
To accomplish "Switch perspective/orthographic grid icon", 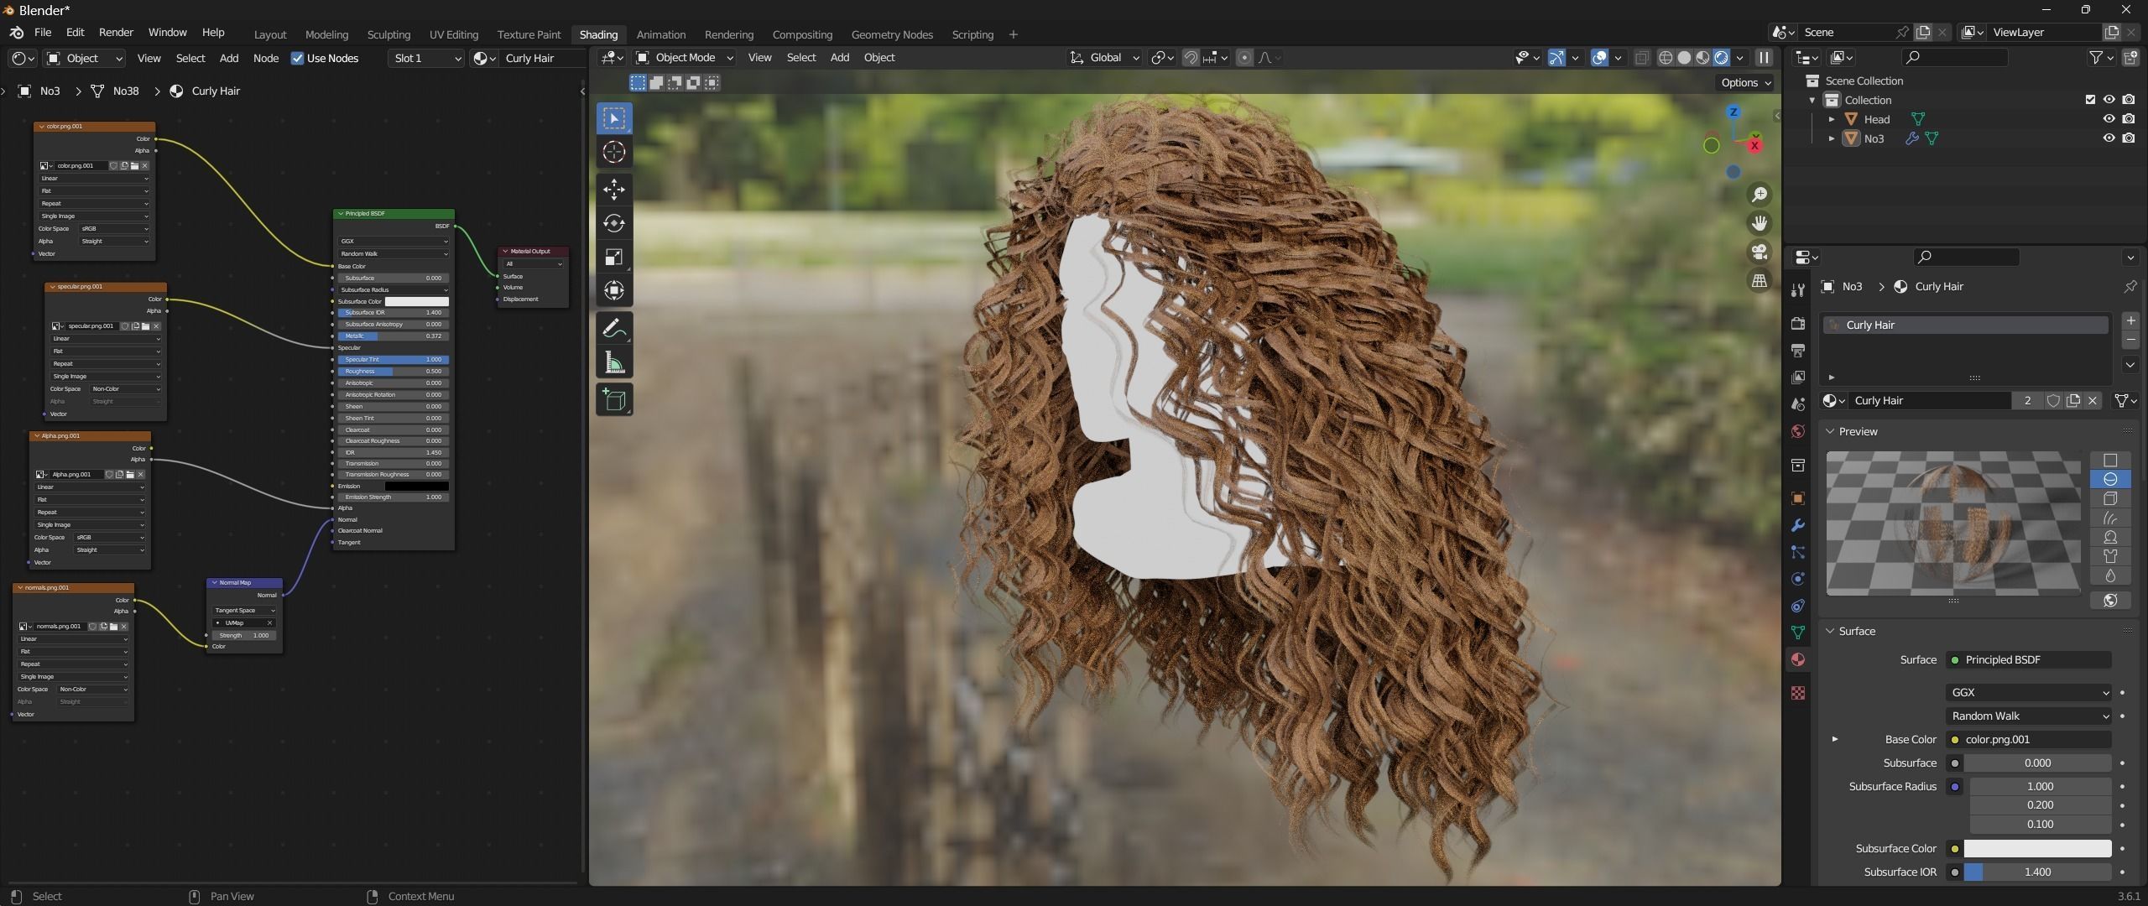I will [x=1759, y=280].
